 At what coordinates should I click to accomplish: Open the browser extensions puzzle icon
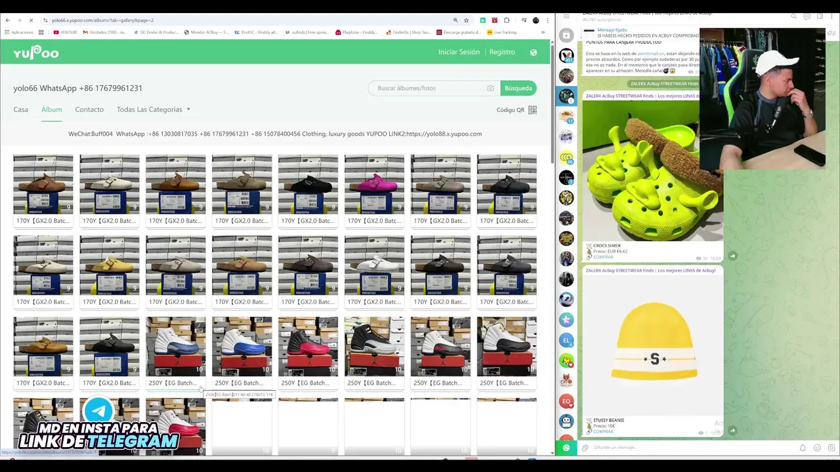(x=507, y=20)
